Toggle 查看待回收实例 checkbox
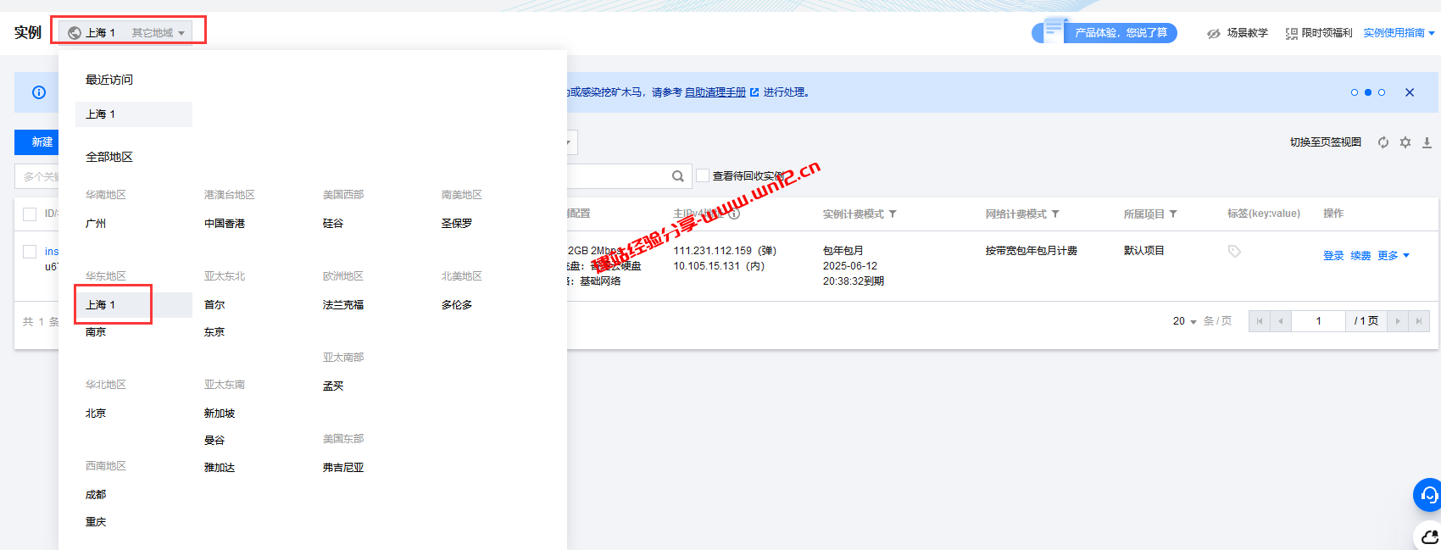Viewport: 1441px width, 550px height. click(x=703, y=175)
